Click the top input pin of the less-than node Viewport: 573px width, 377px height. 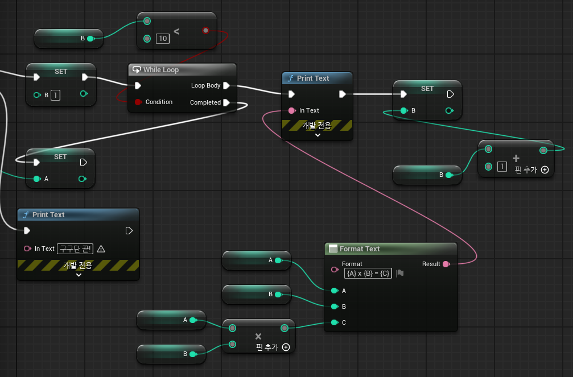click(x=147, y=21)
